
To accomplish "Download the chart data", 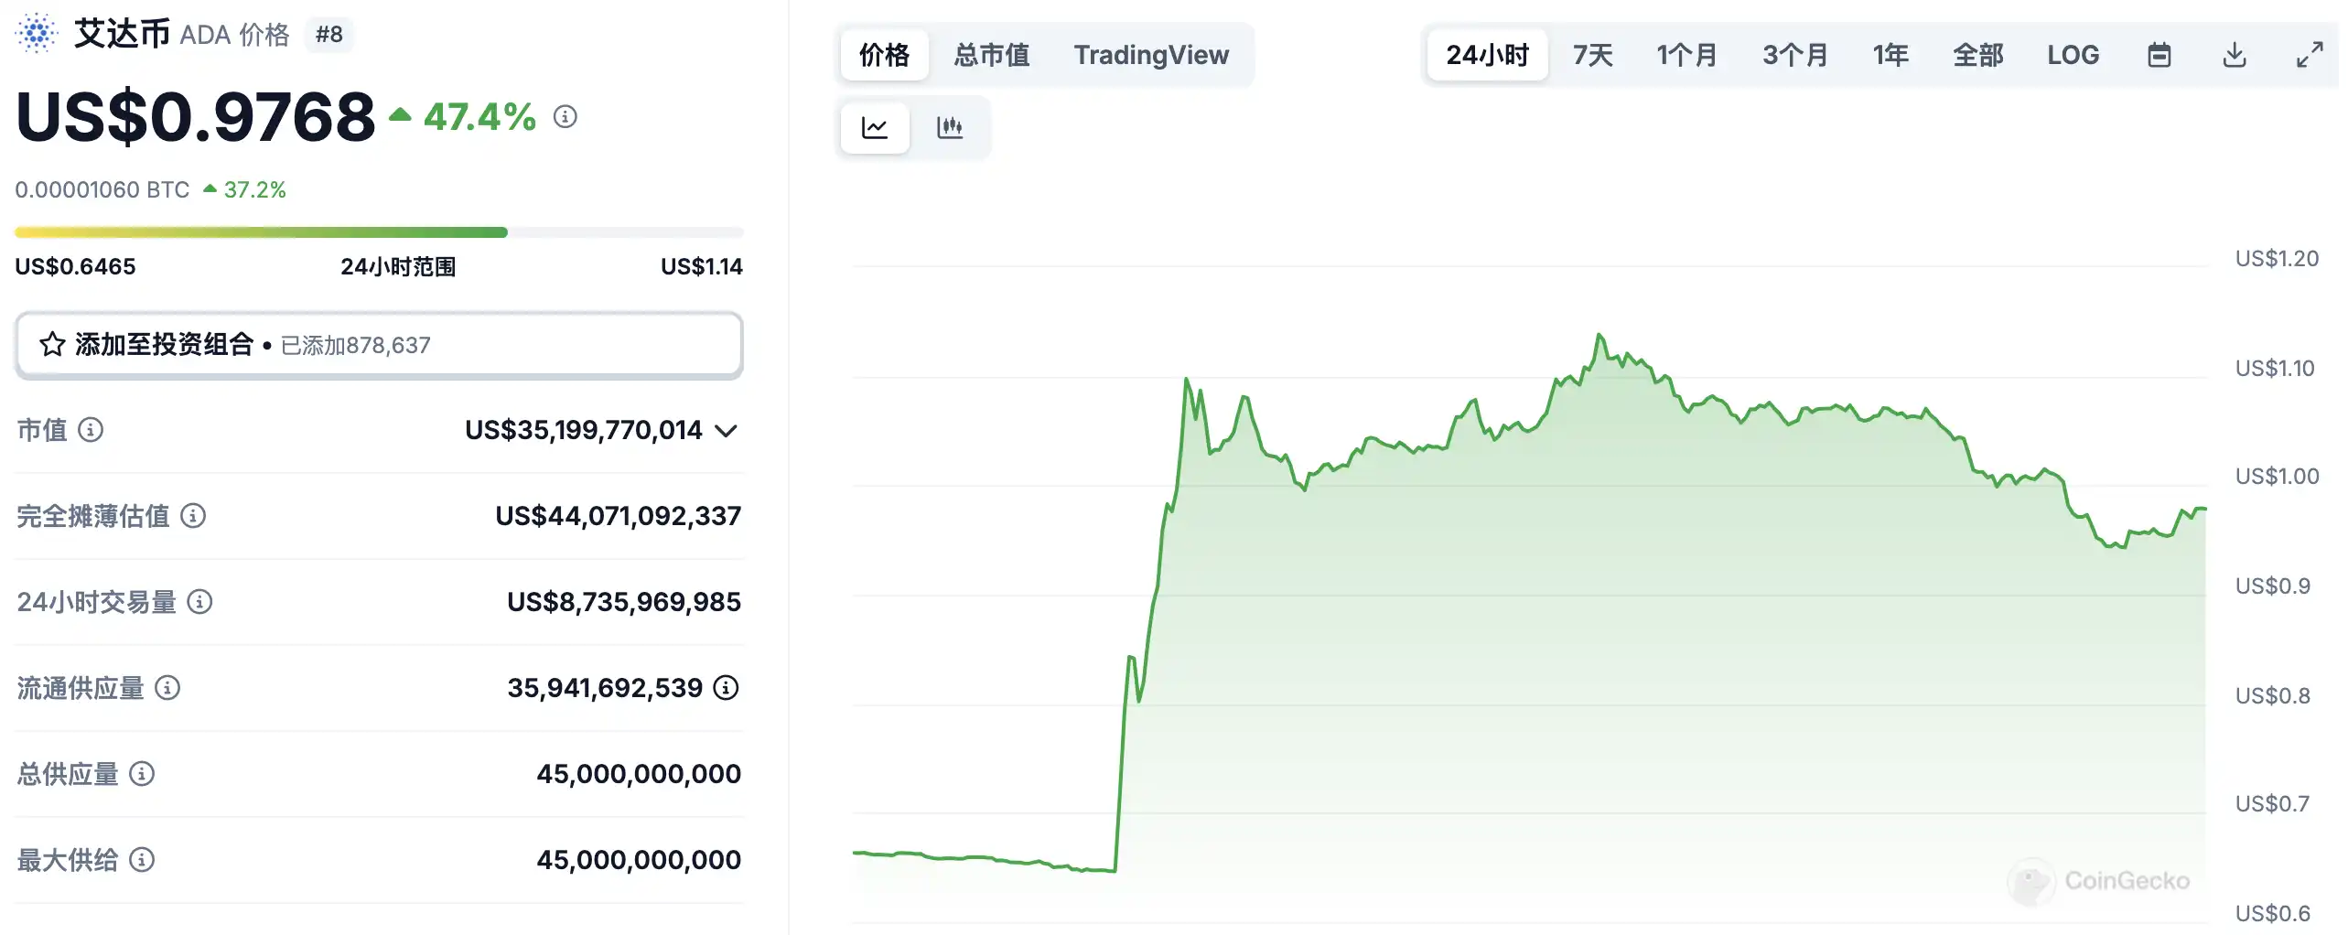I will 2235,55.
